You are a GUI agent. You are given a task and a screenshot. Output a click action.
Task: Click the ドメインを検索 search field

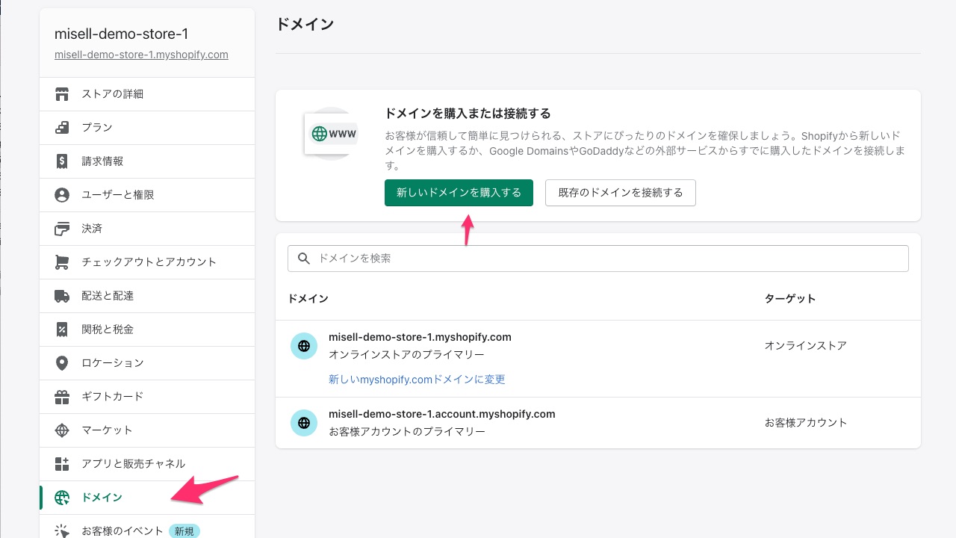click(x=598, y=259)
